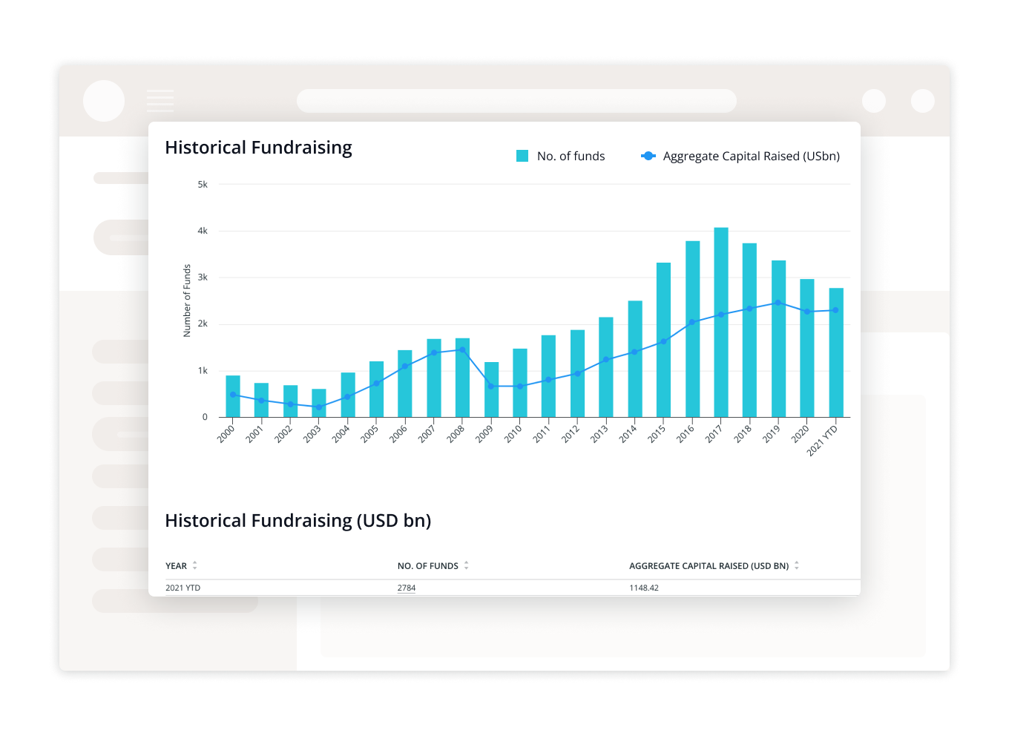Open the hamburger navigation menu

pos(160,100)
